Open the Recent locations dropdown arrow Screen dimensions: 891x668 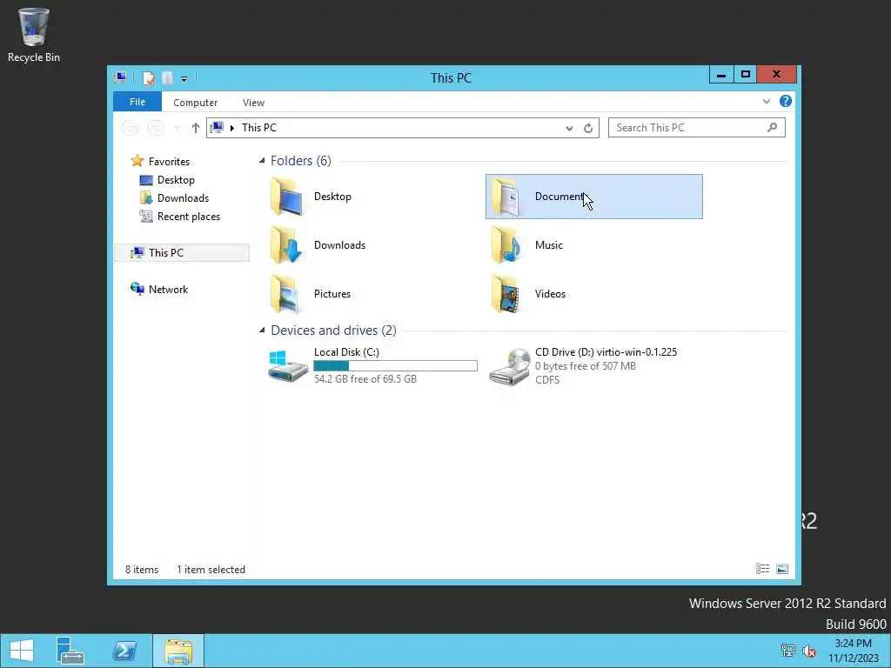[x=177, y=129]
